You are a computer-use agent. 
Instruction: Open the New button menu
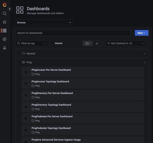coord(142,33)
